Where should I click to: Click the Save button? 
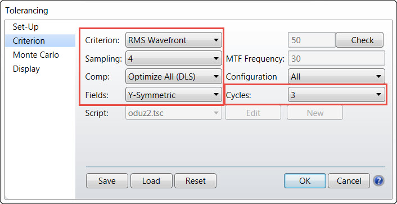107,181
